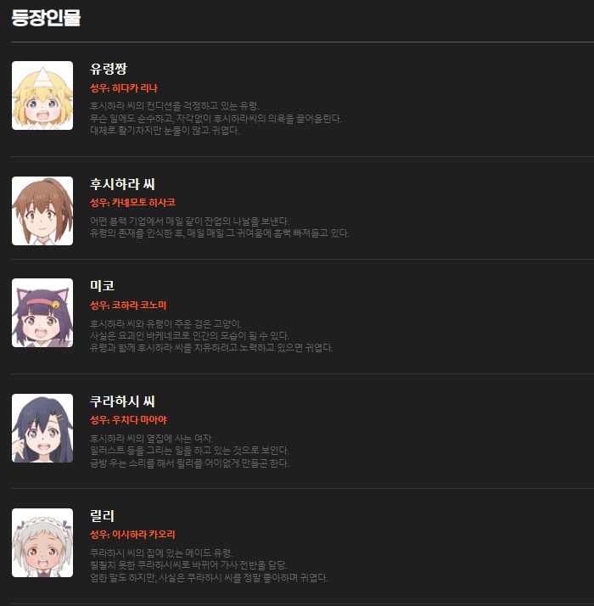The height and width of the screenshot is (606, 594).
Task: Select the 릴리 name heading
Action: pyautogui.click(x=103, y=515)
